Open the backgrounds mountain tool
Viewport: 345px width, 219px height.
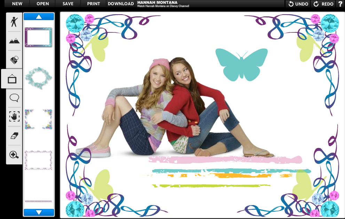(14, 41)
